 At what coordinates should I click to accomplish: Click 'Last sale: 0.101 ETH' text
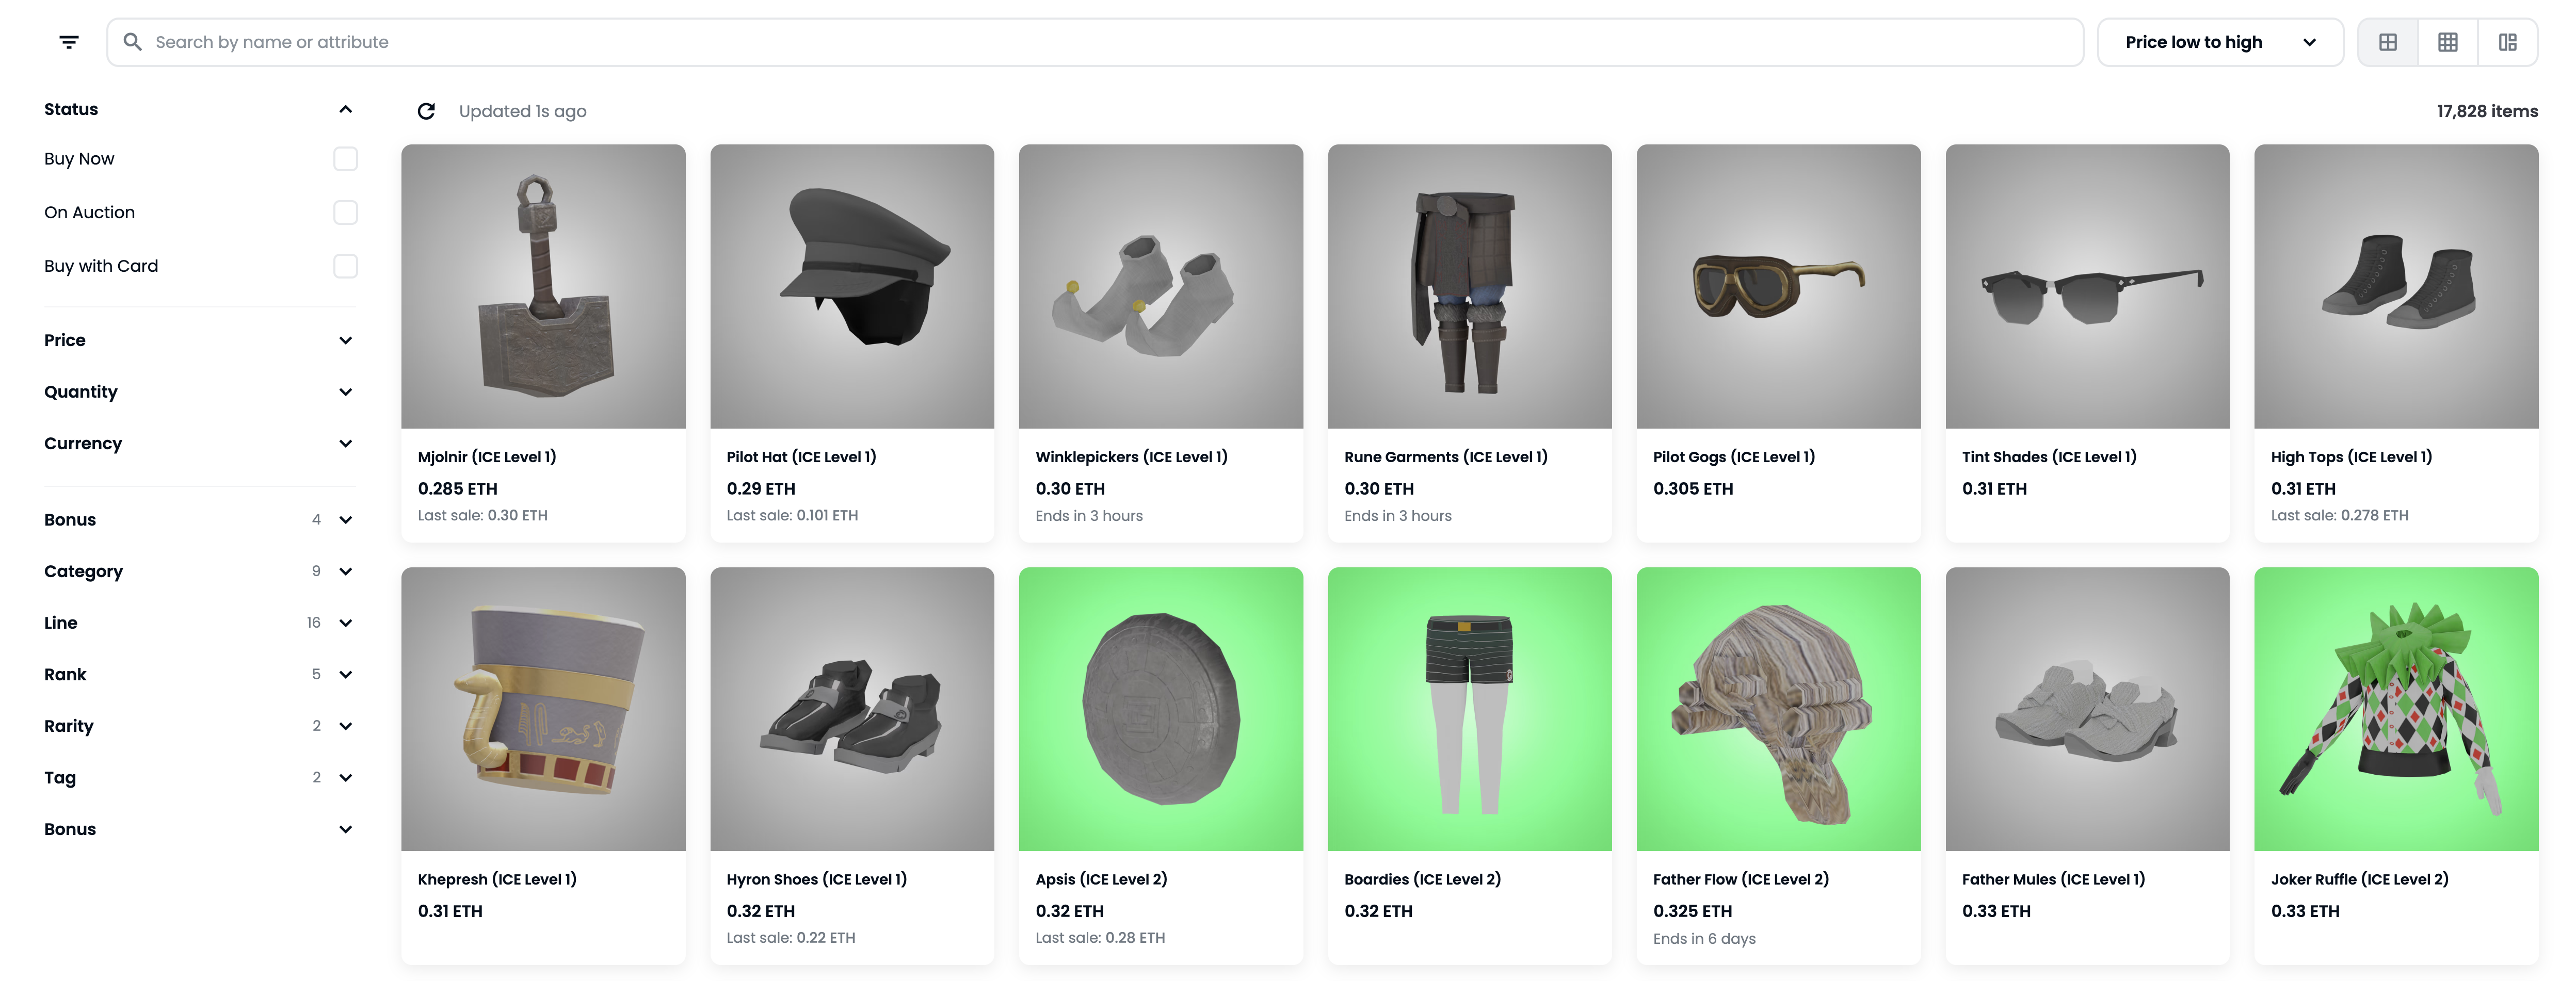coord(792,516)
